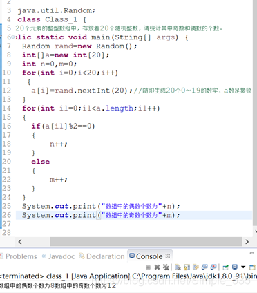Click the 'n++;' statement
This screenshot has height=293, width=257.
pos(59,144)
